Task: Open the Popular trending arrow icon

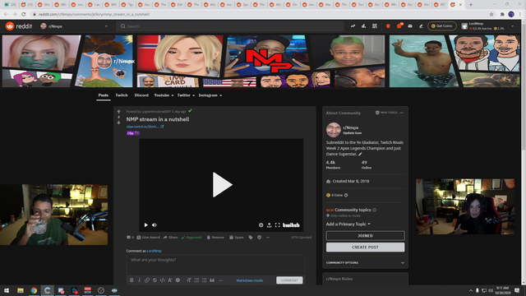Action: click(x=353, y=26)
